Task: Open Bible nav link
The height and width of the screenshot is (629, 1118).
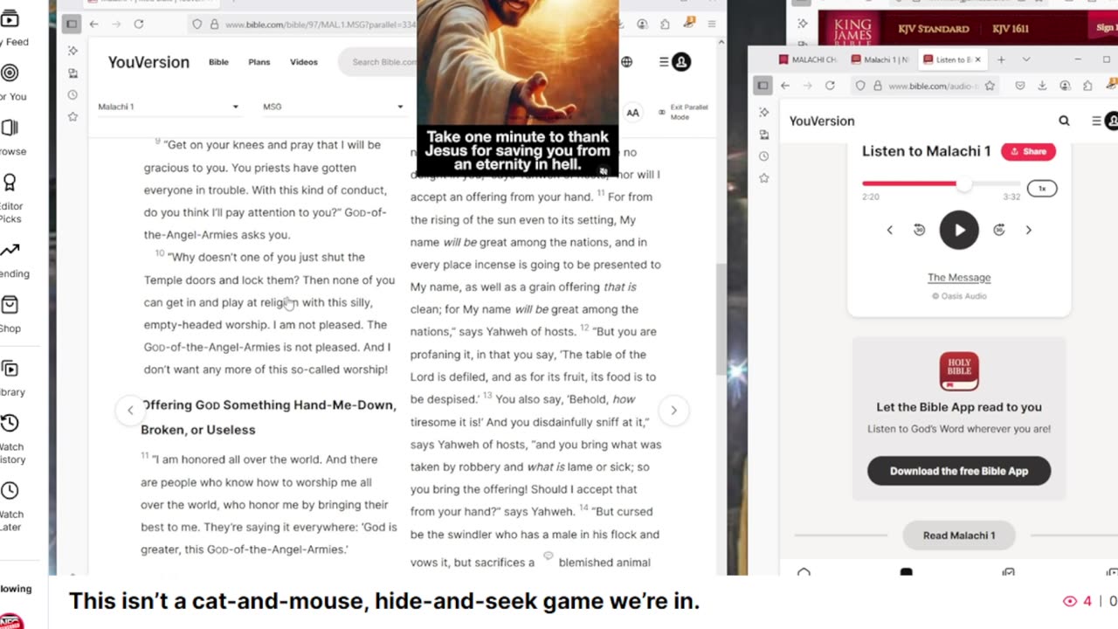Action: 218,62
